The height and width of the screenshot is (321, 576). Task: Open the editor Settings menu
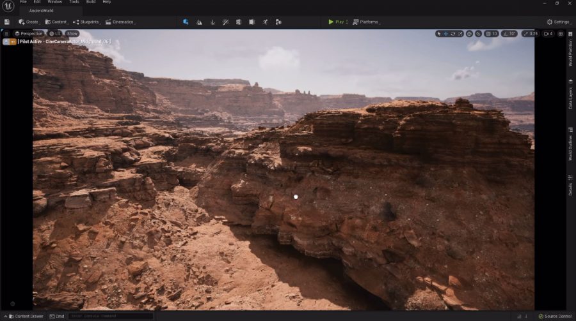tap(558, 22)
